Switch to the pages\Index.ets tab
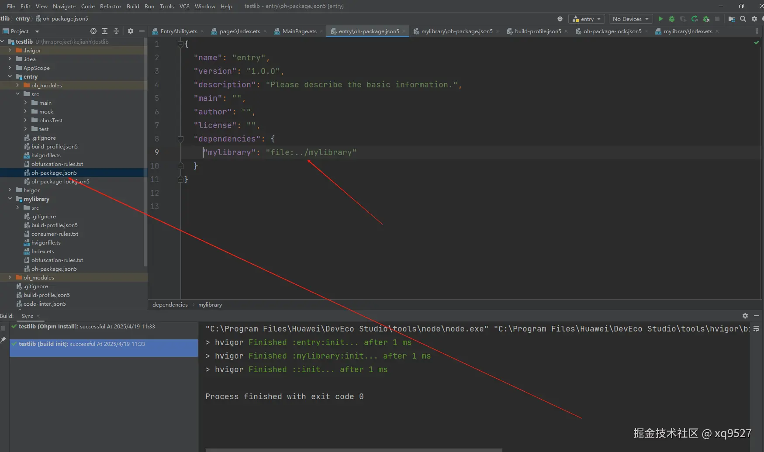The height and width of the screenshot is (452, 764). (x=239, y=31)
